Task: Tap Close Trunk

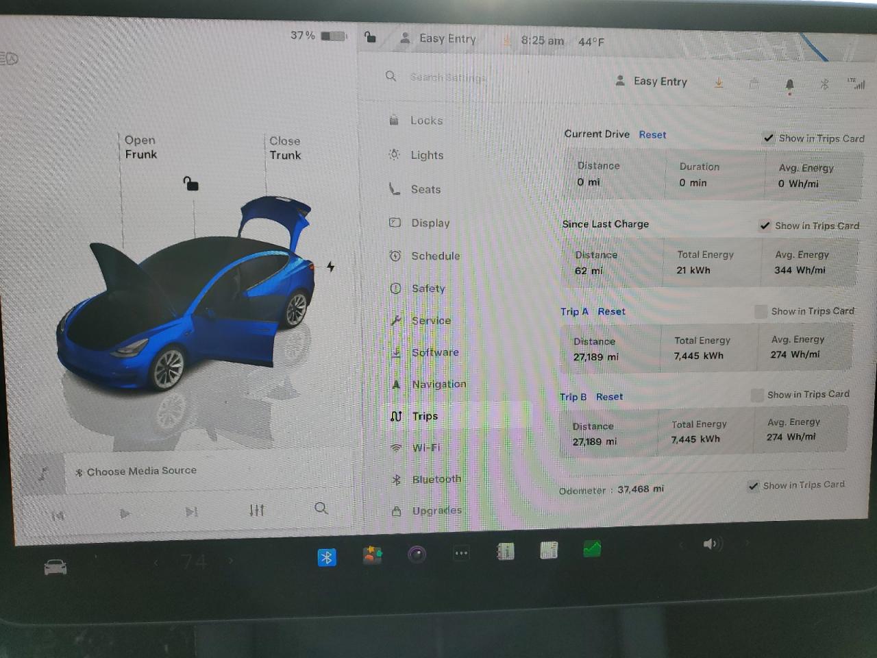Action: 285,148
